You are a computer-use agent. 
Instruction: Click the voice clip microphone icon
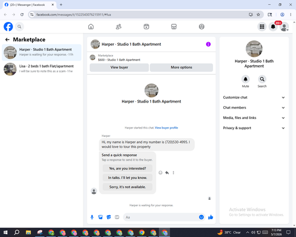(92, 217)
